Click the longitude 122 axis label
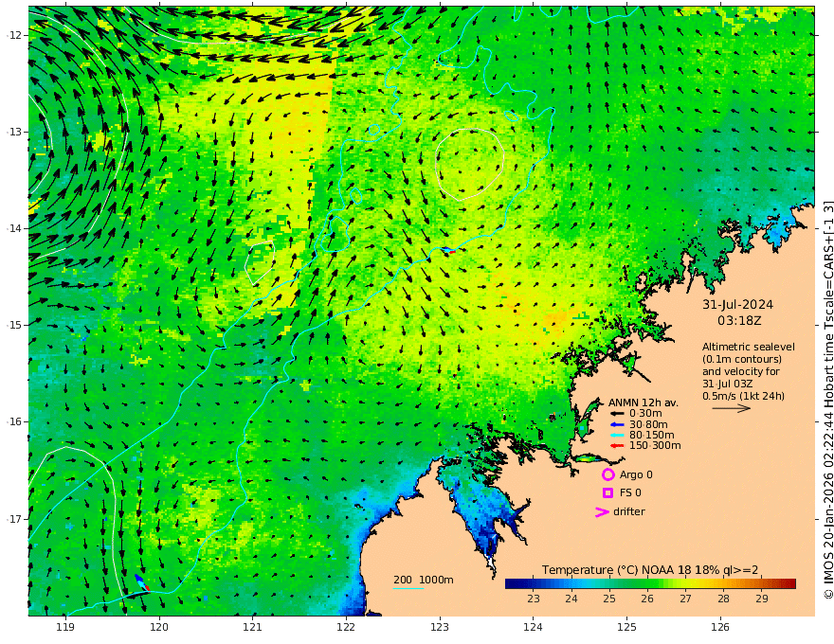834x644 pixels. [346, 628]
